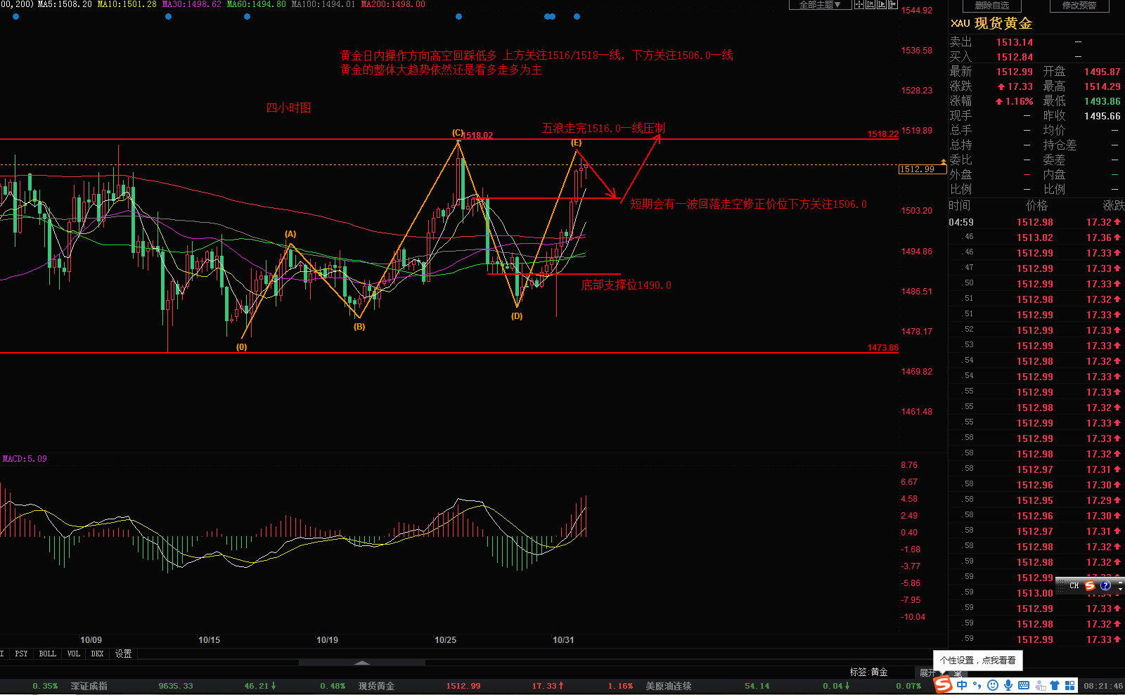Click the exit-arrow icon in chart toolbar
This screenshot has width=1125, height=695.
(x=893, y=5)
